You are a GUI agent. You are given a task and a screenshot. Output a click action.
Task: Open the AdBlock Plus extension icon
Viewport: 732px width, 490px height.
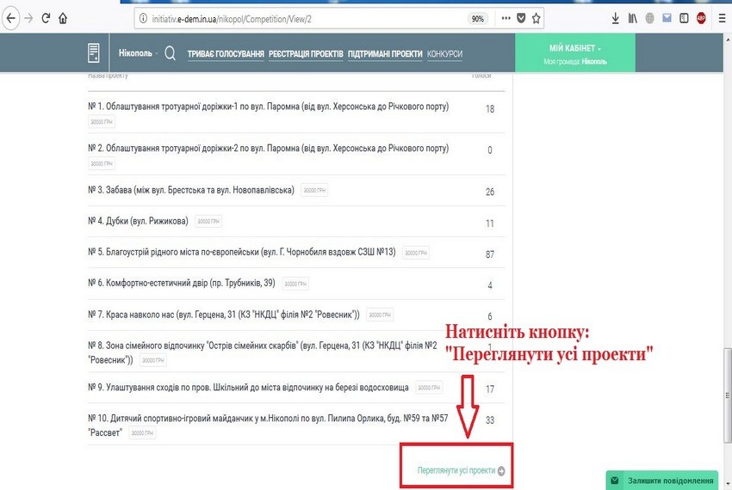point(701,19)
